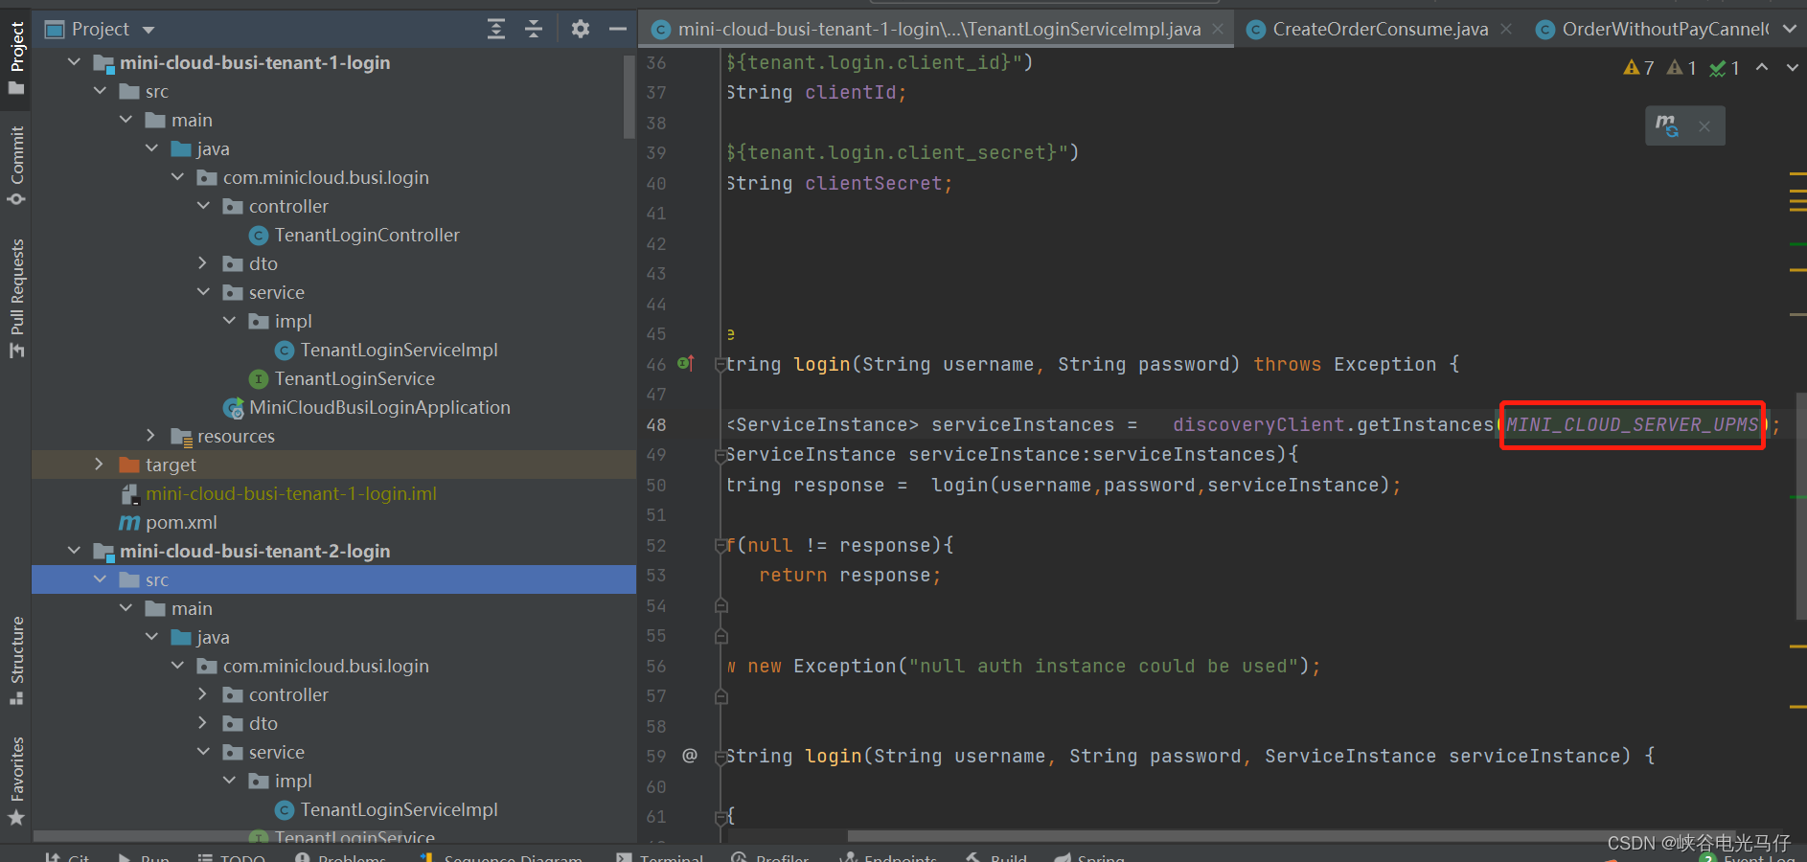Click the Load Maven Changes icon

pos(1667,125)
